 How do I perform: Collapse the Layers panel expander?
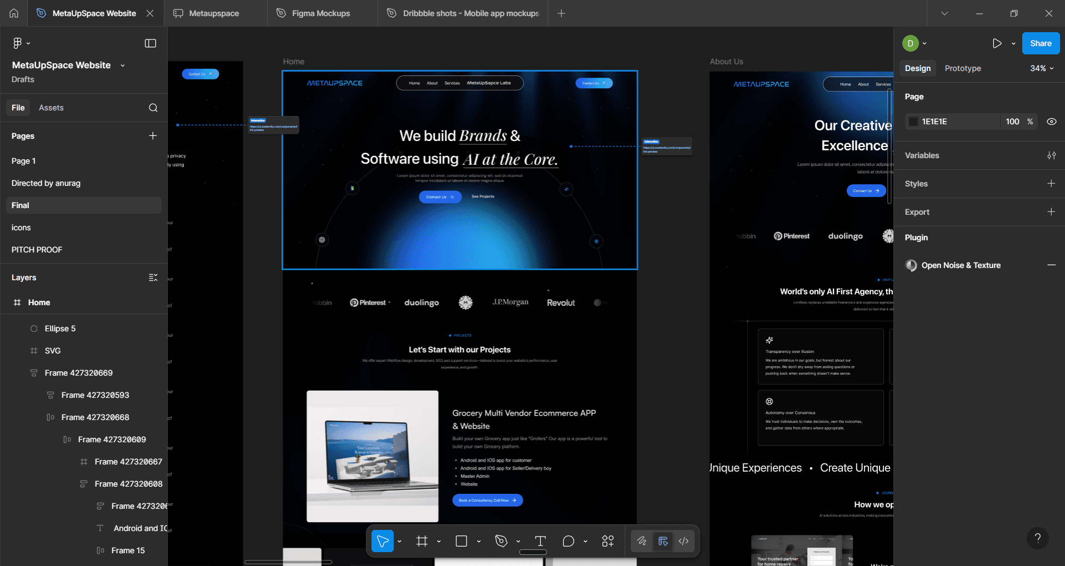click(x=153, y=277)
